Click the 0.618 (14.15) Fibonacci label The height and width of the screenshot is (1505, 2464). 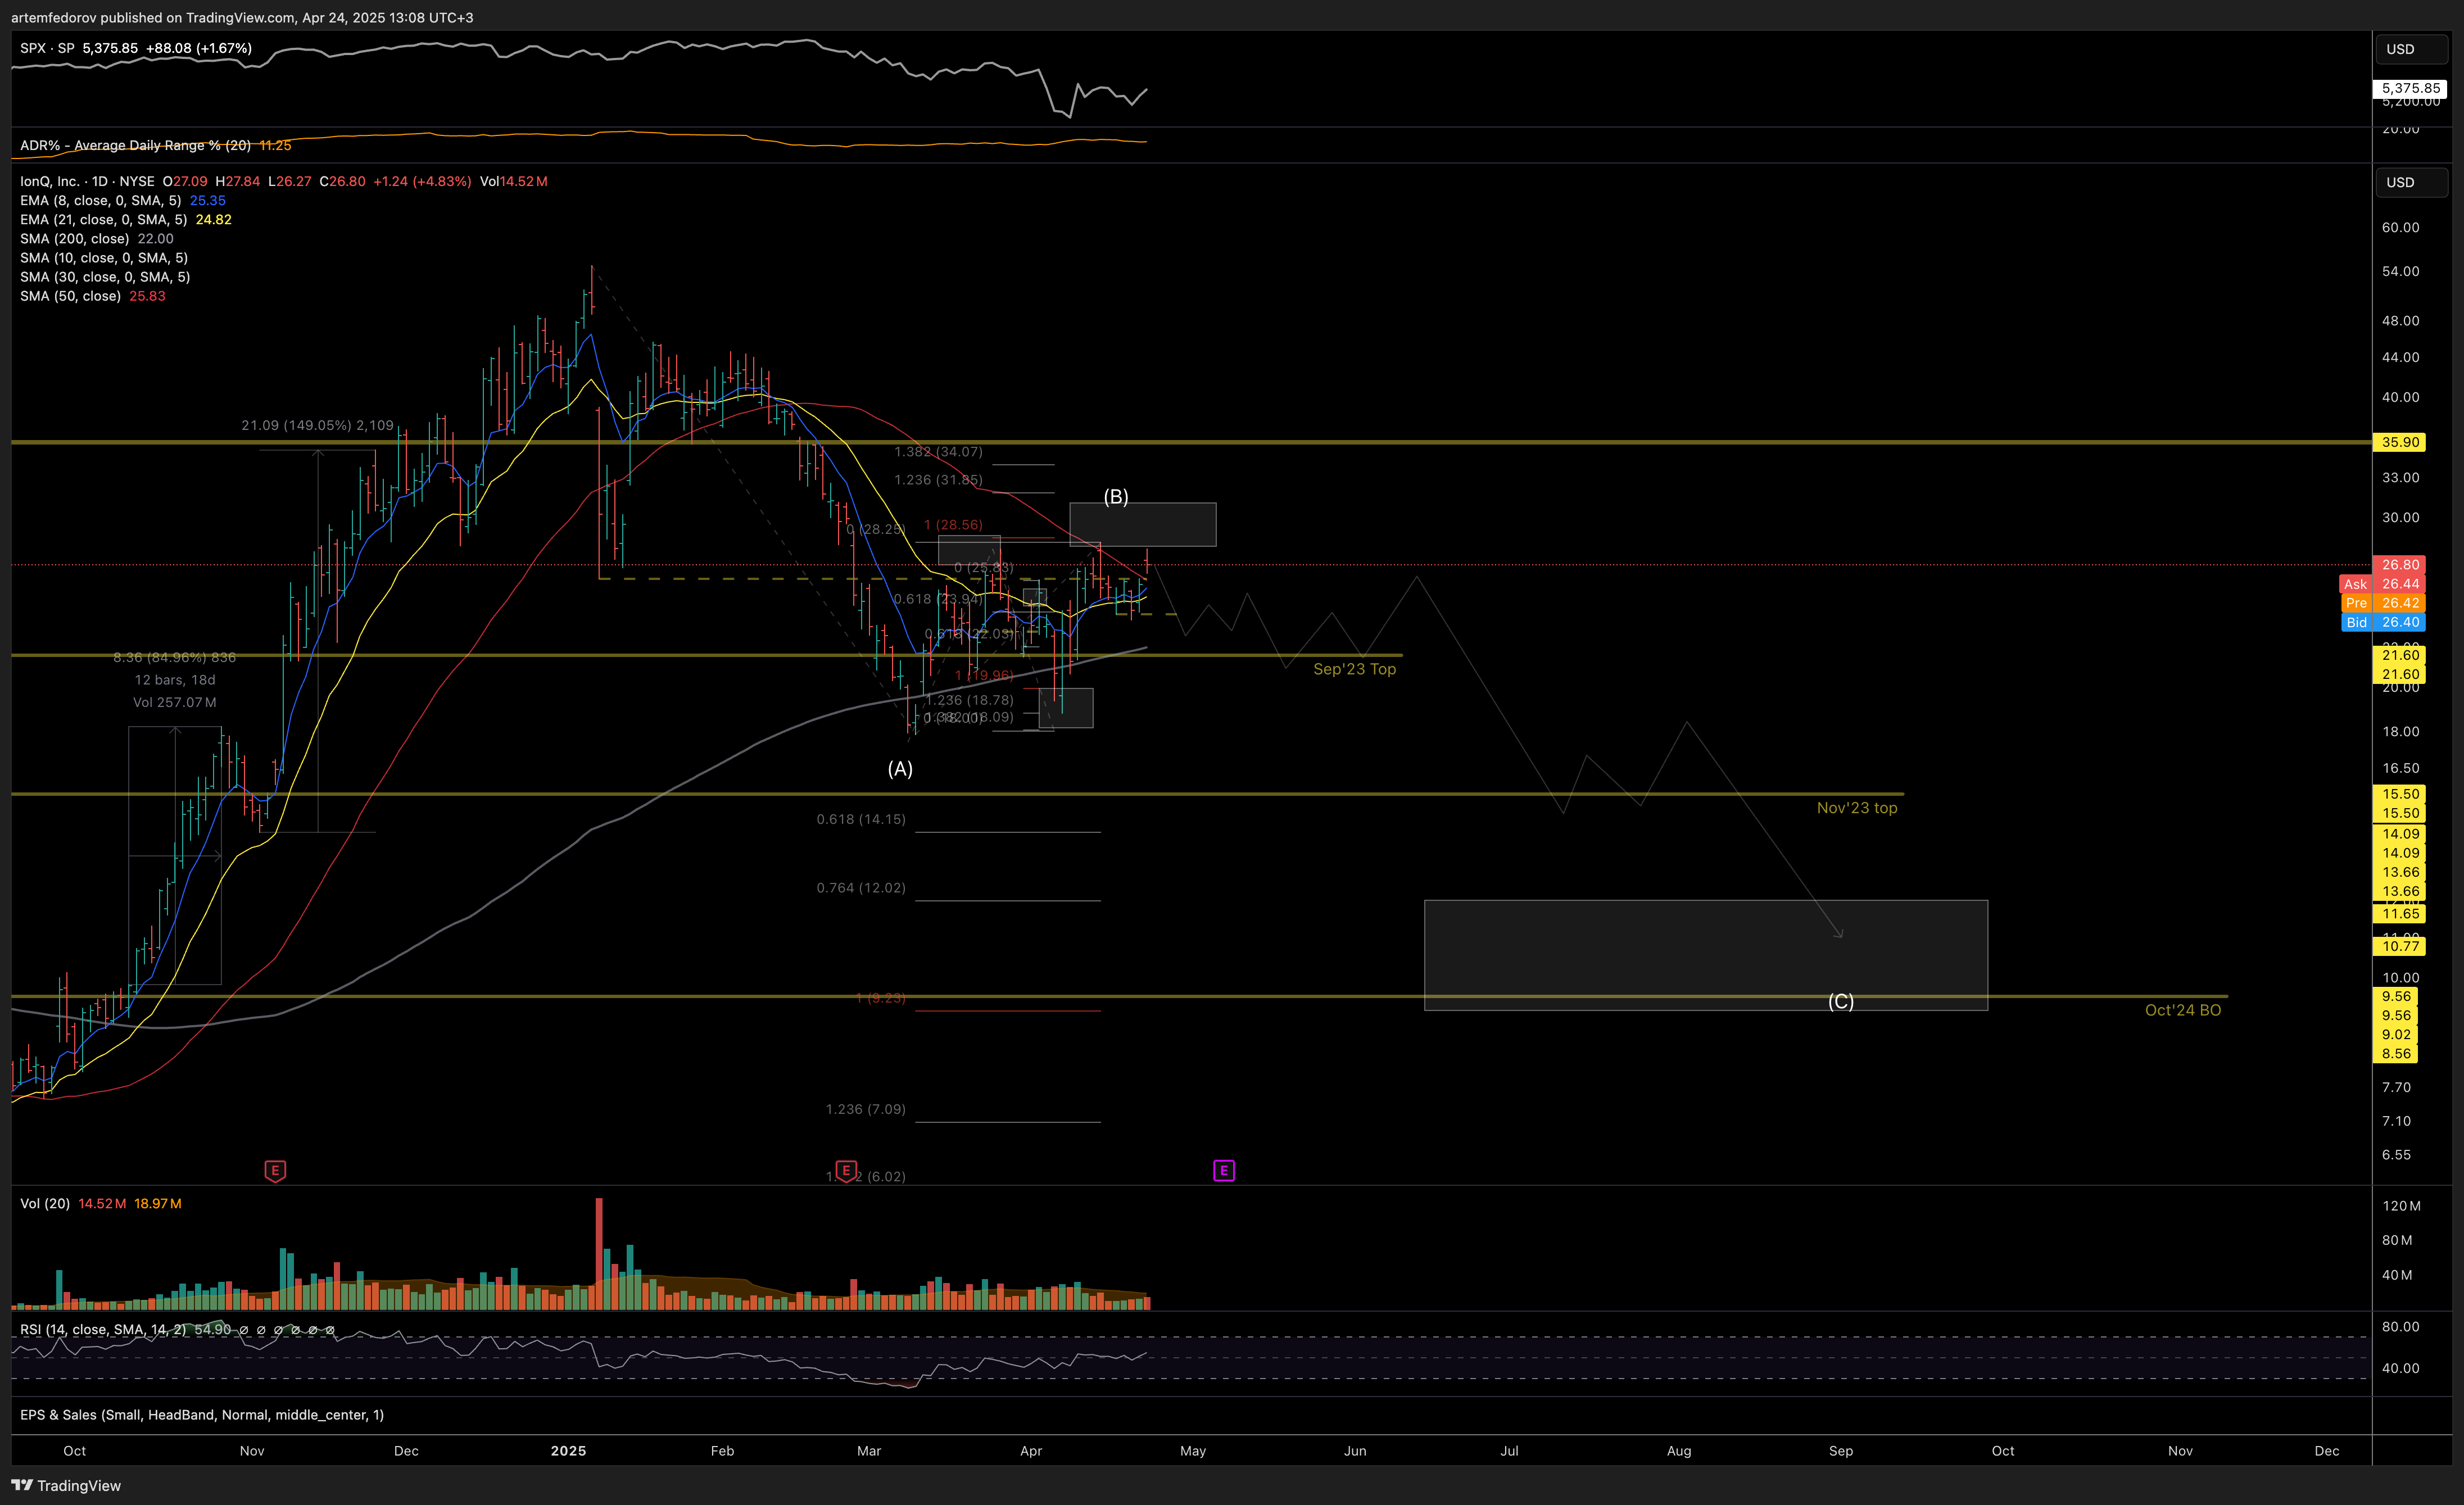861,819
